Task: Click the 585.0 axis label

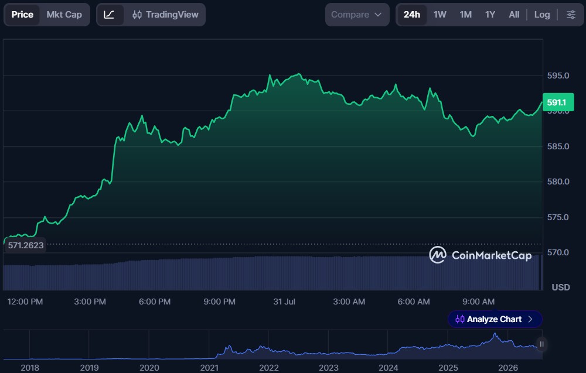Action: 558,146
